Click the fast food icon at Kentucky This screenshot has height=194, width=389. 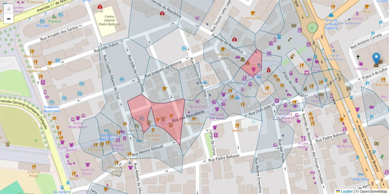point(253,13)
